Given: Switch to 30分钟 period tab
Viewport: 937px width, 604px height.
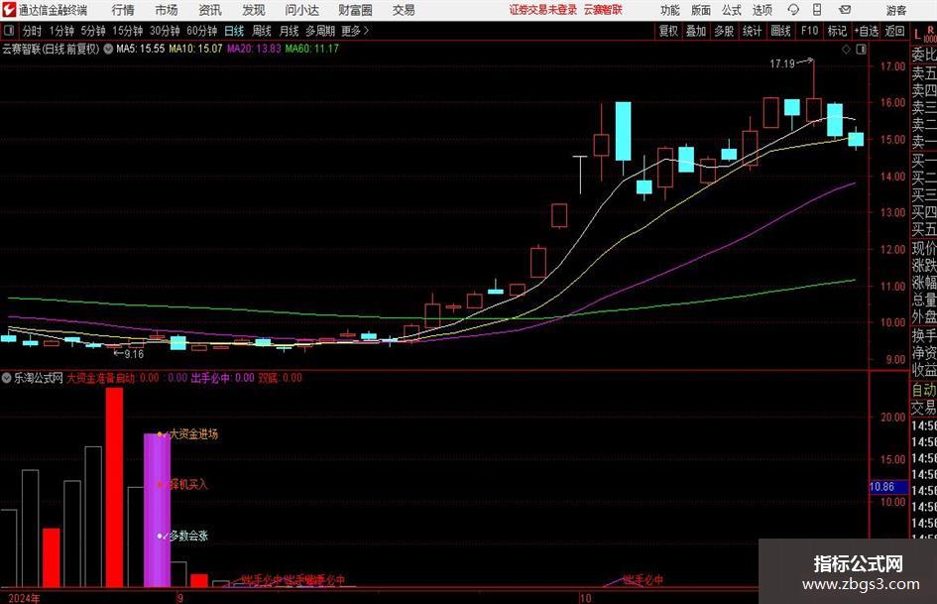Looking at the screenshot, I should click(x=165, y=31).
